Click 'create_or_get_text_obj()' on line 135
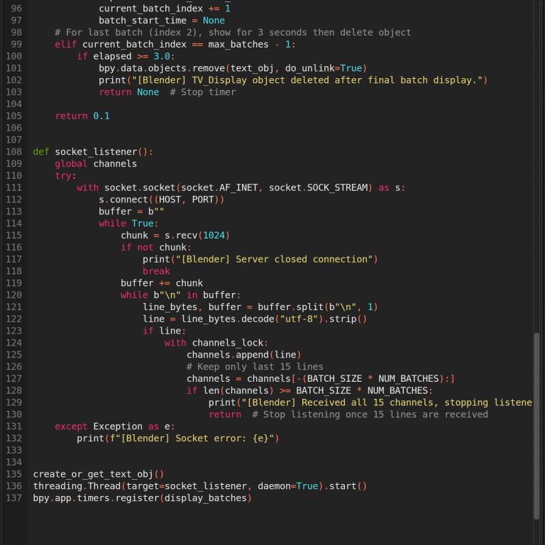This screenshot has height=545, width=545. [x=99, y=474]
